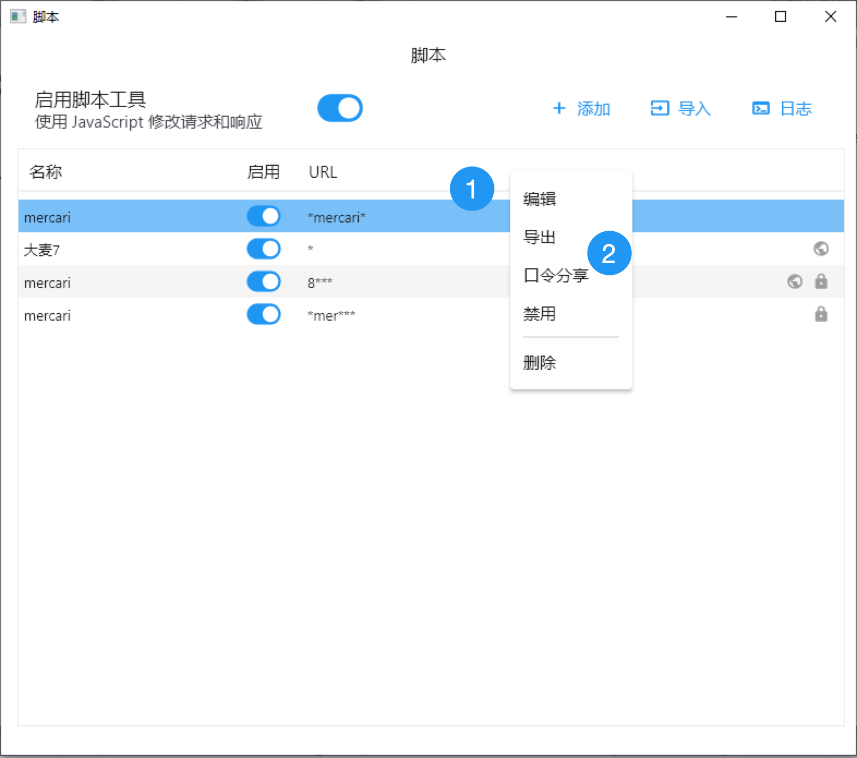This screenshot has width=857, height=758.
Task: Pick 口令分享 from the context menu
Action: pos(556,275)
